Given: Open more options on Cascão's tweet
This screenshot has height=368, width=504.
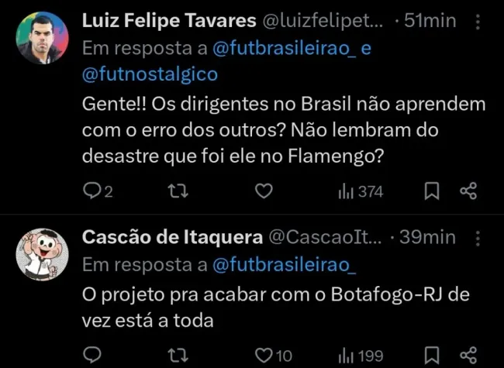Looking at the screenshot, I should click(477, 238).
